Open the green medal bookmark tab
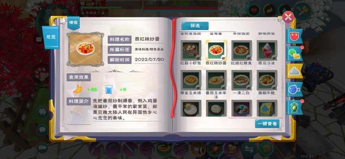 coord(294,107)
